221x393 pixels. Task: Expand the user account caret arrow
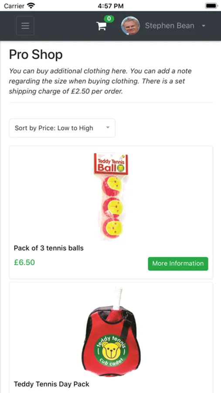coord(204,26)
